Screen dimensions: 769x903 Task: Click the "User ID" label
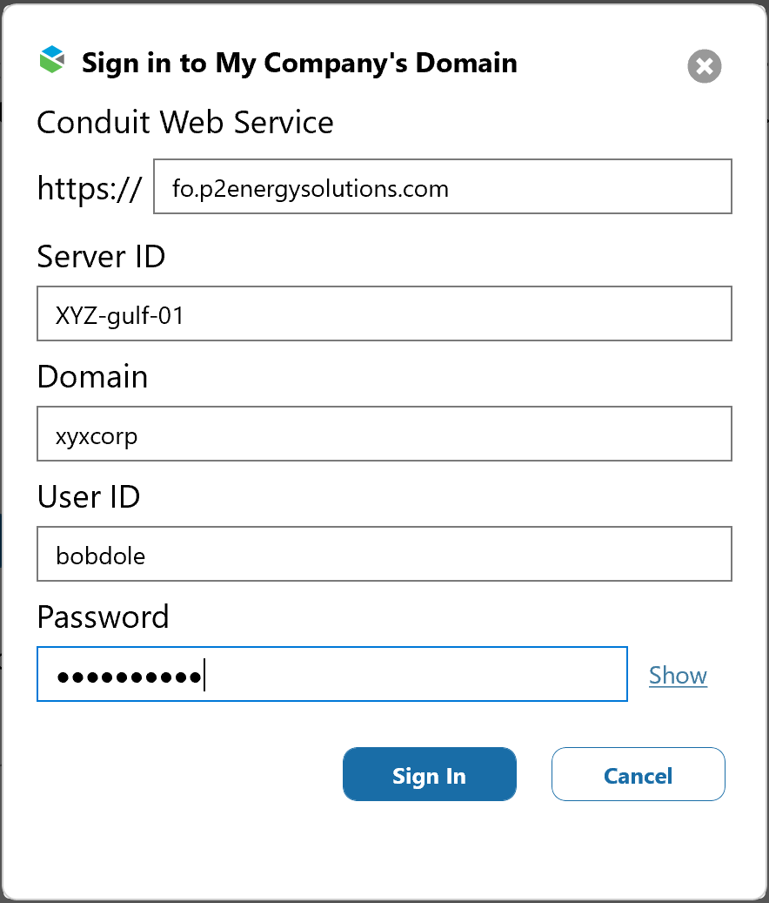tap(88, 496)
